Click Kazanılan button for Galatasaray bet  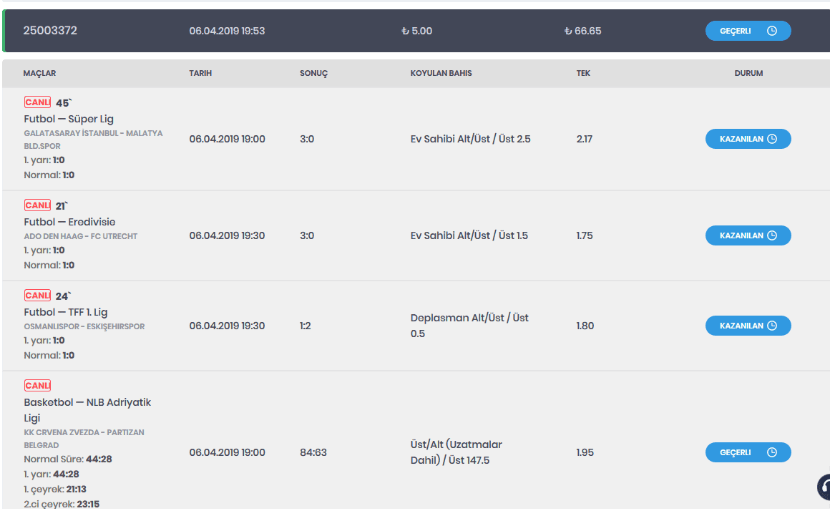742,139
